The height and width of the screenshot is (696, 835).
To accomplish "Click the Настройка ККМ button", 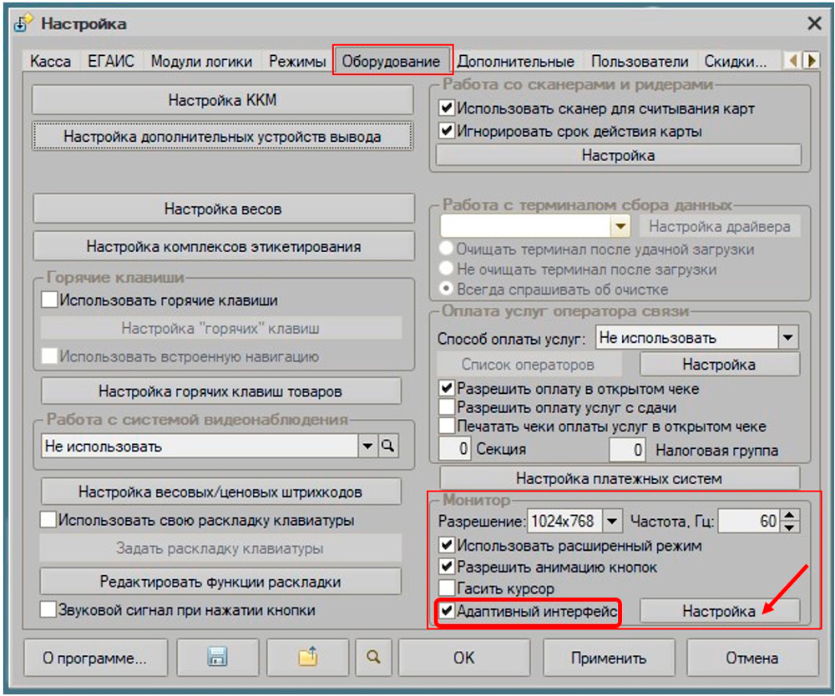I will coord(222,100).
